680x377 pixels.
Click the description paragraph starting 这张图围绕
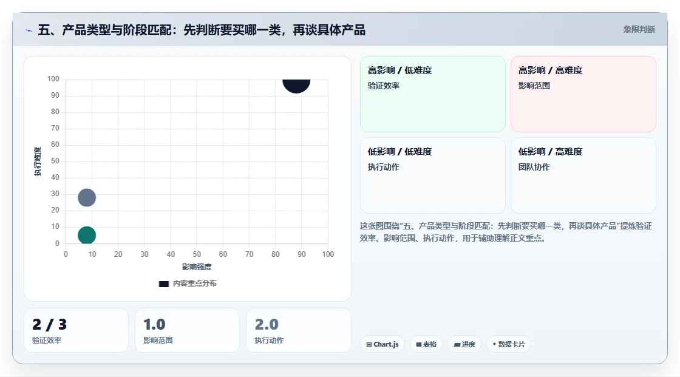point(506,232)
